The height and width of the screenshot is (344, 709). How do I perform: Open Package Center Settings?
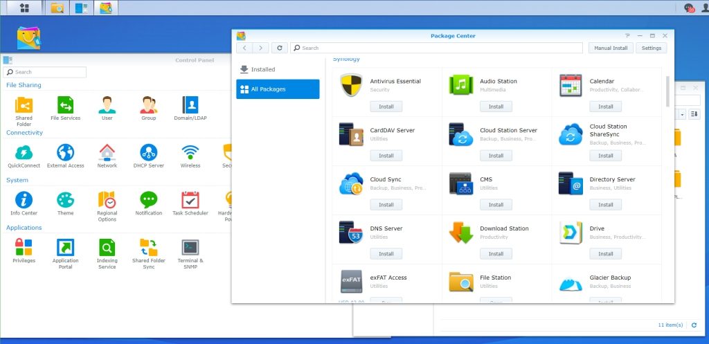[652, 48]
